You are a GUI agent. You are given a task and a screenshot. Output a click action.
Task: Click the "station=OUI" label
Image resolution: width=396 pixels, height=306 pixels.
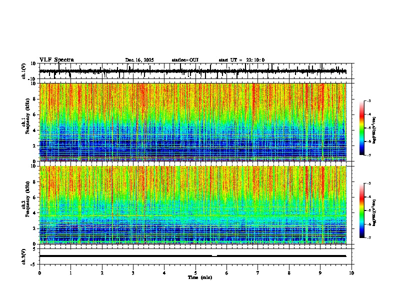(x=185, y=60)
